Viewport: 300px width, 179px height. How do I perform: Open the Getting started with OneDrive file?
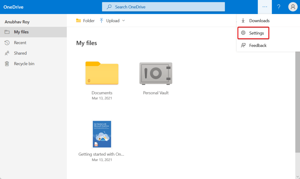(x=102, y=134)
